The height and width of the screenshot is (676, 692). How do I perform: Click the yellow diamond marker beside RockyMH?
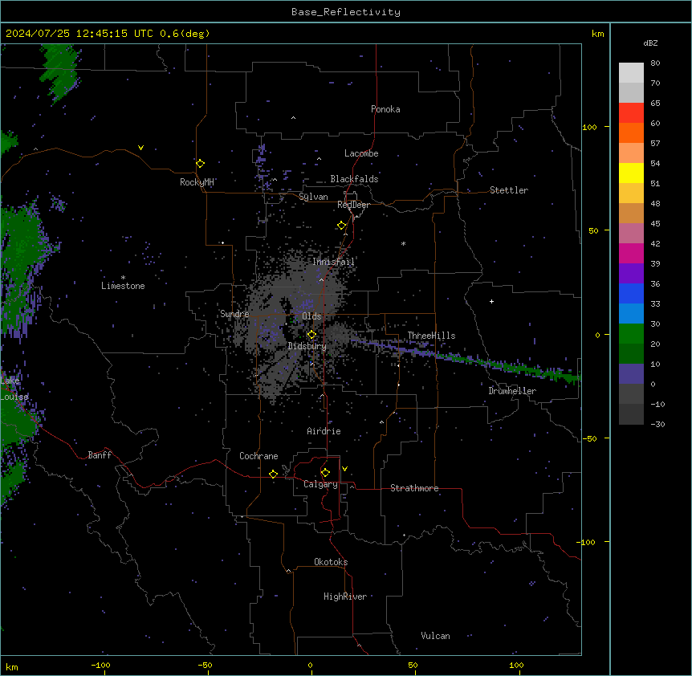click(201, 164)
